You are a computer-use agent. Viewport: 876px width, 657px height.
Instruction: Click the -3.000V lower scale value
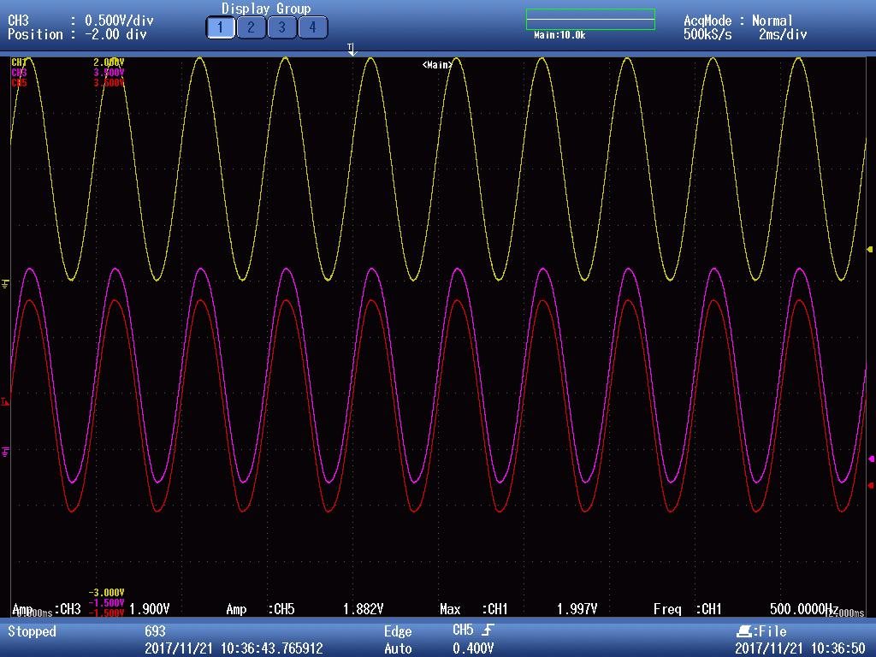pos(106,592)
